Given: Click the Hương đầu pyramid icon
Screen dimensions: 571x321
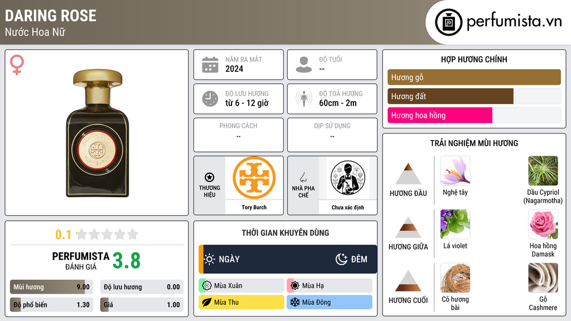Looking at the screenshot, I should pyautogui.click(x=408, y=174).
